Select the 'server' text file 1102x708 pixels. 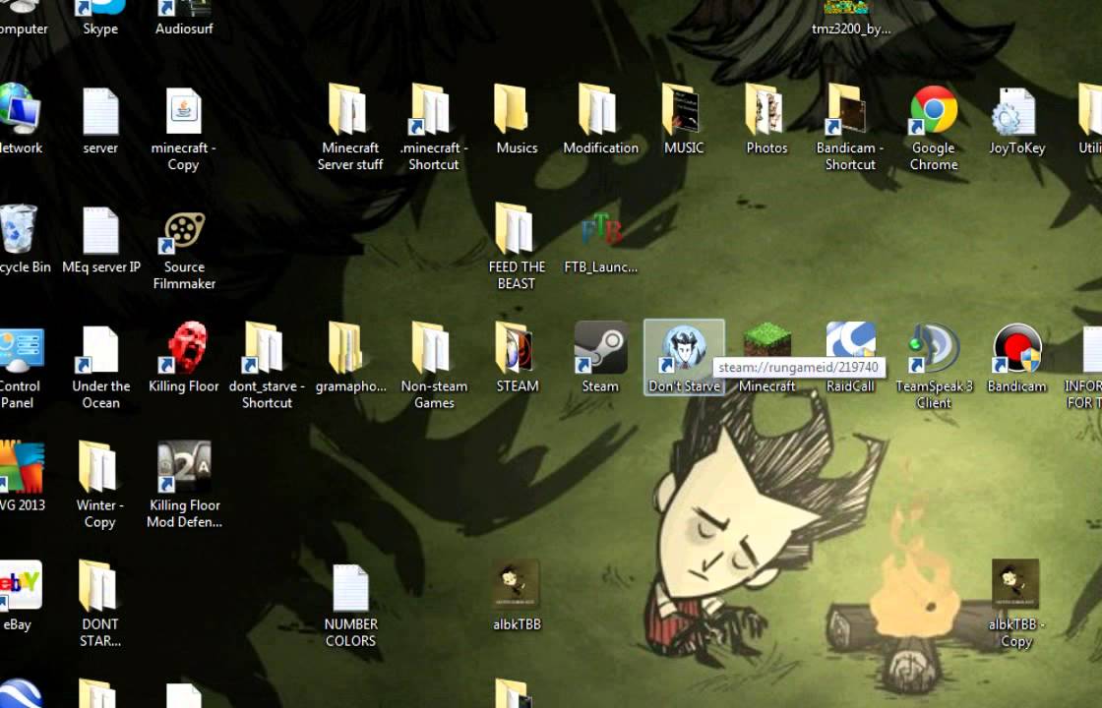[100, 119]
